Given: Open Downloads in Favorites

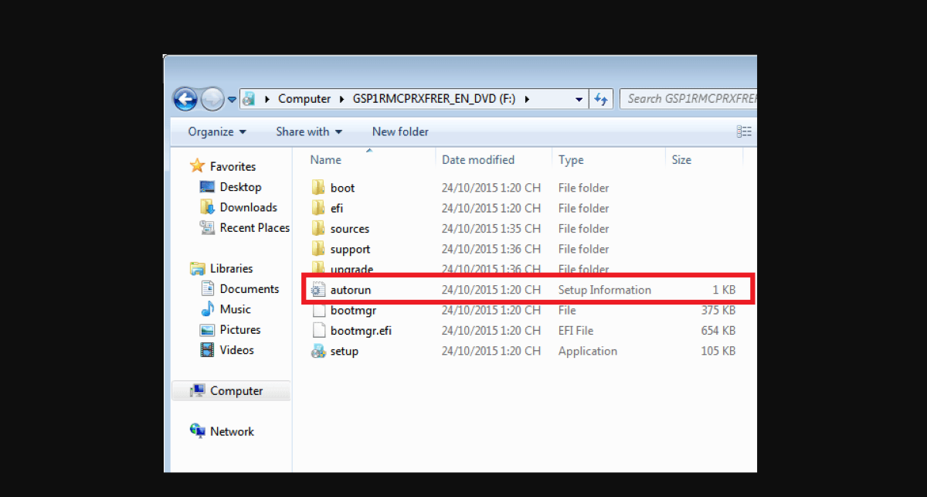Looking at the screenshot, I should coord(248,207).
